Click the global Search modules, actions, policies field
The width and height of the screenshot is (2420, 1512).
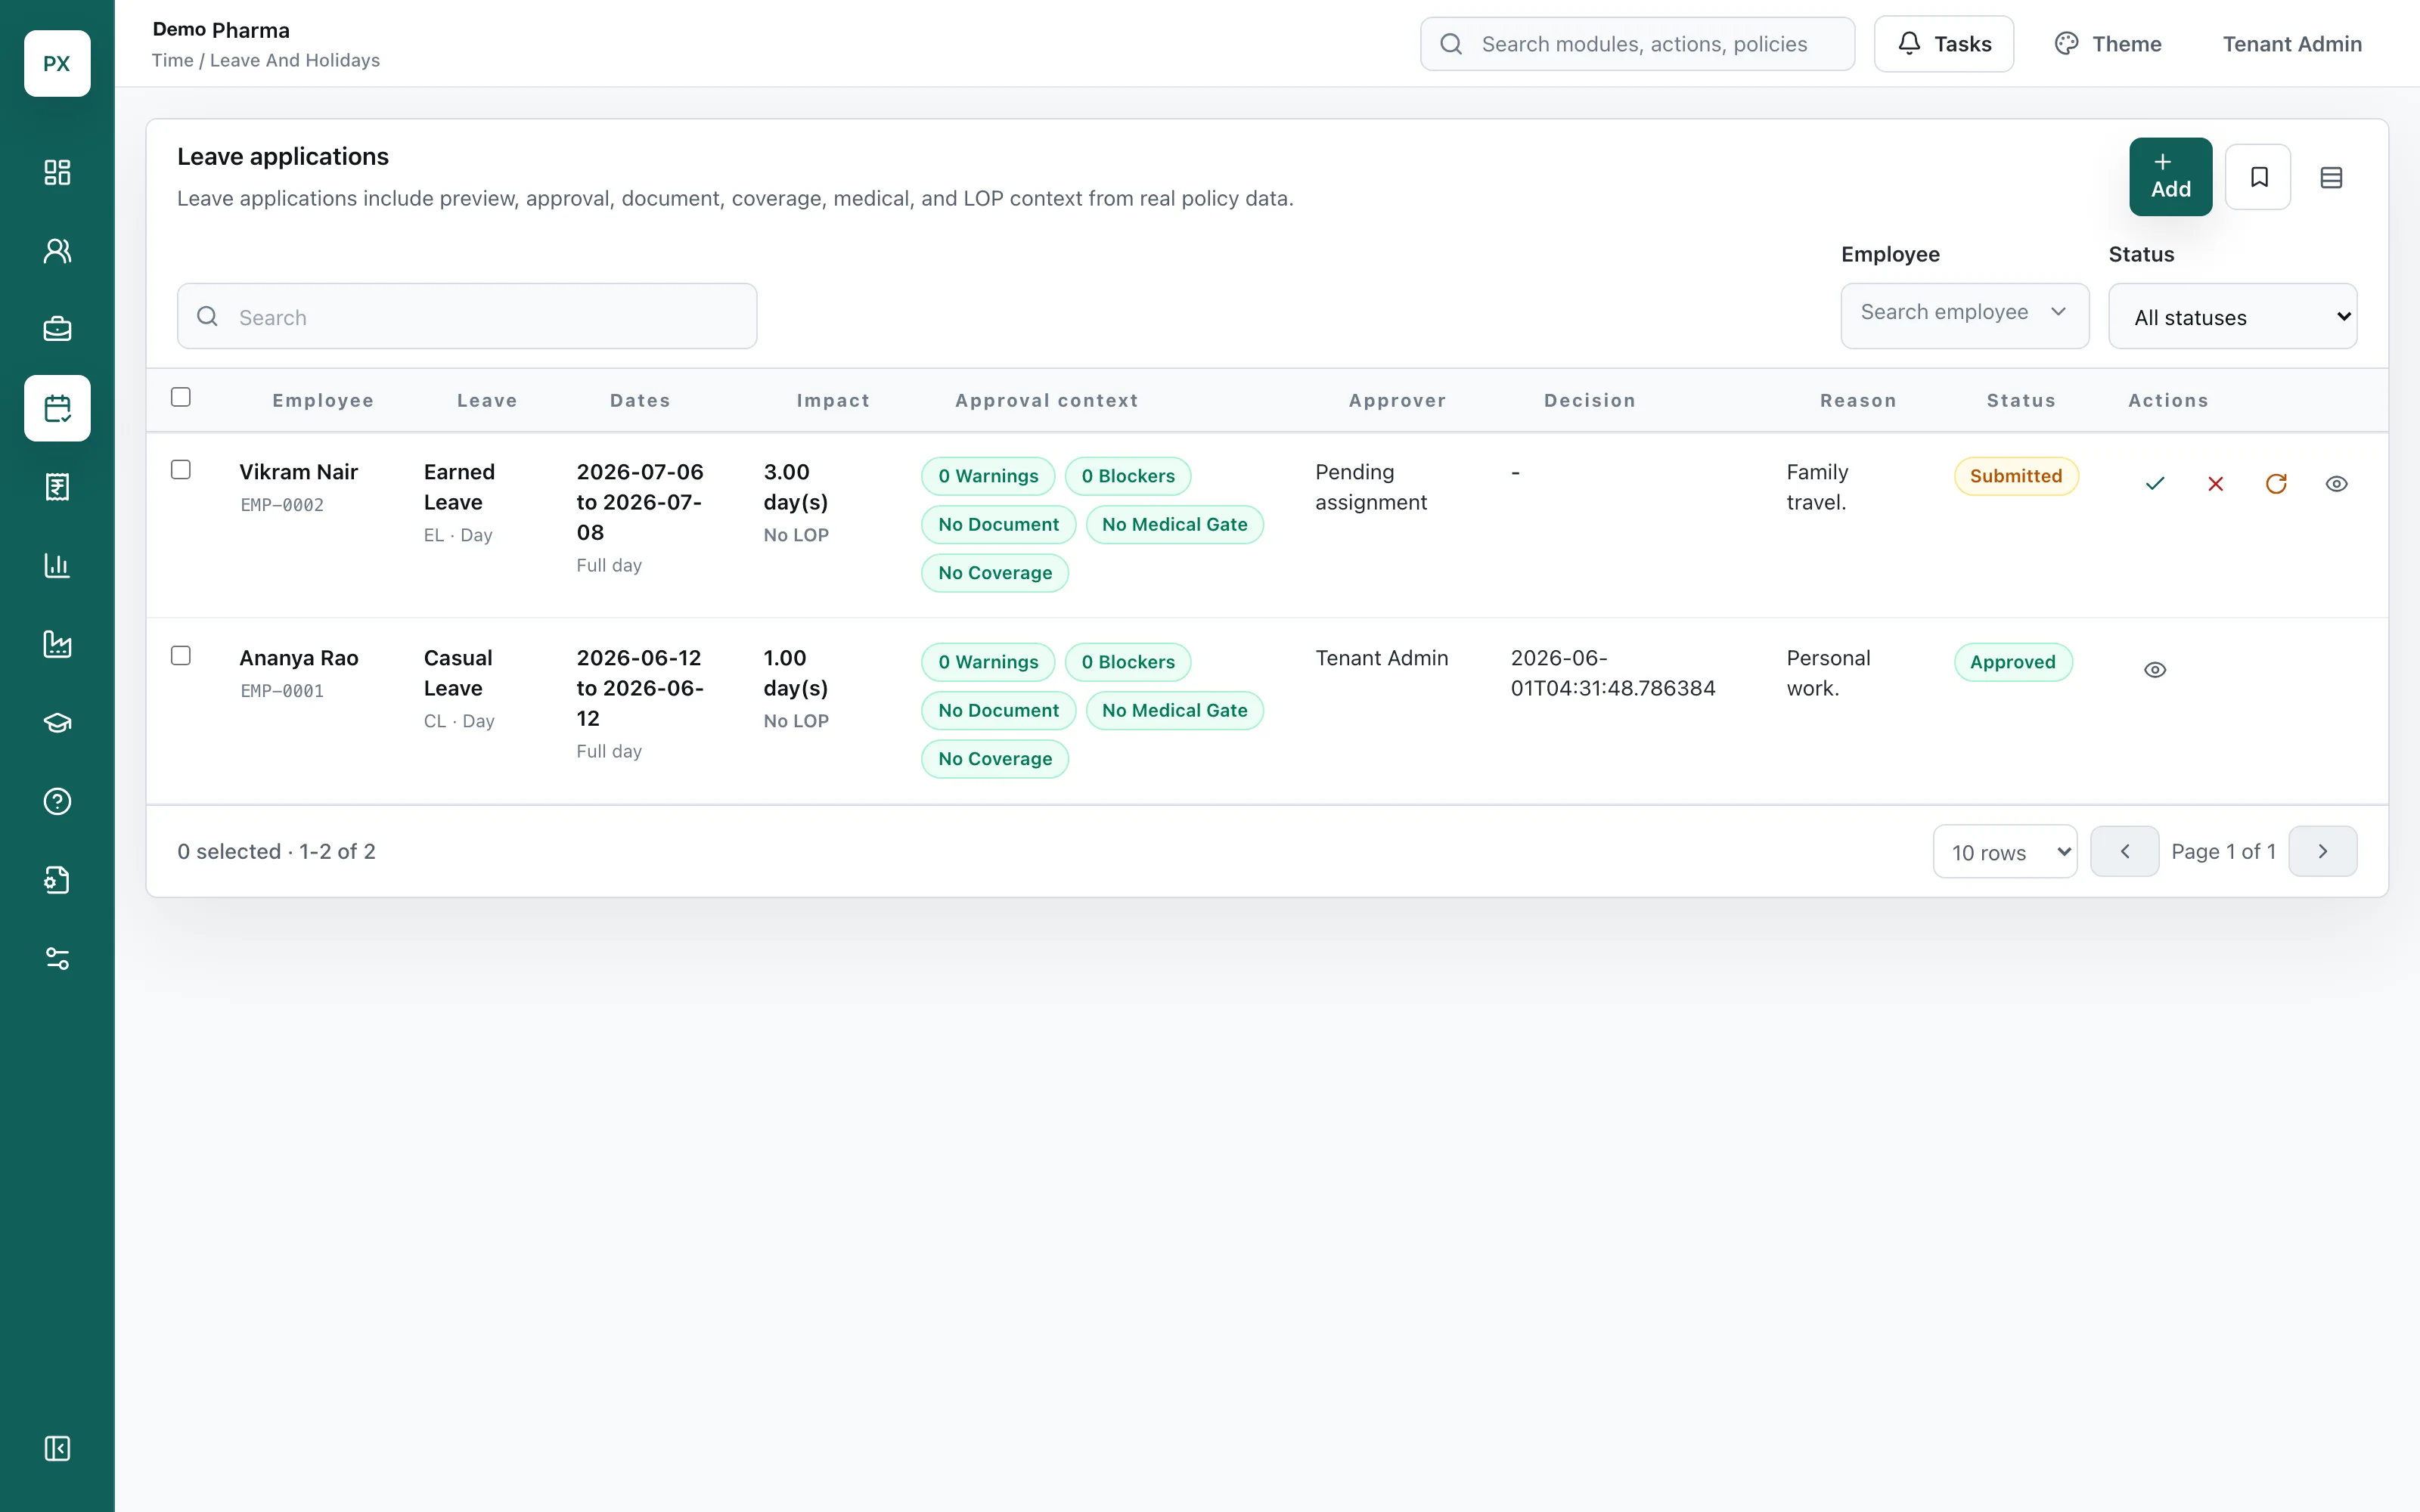(1637, 44)
